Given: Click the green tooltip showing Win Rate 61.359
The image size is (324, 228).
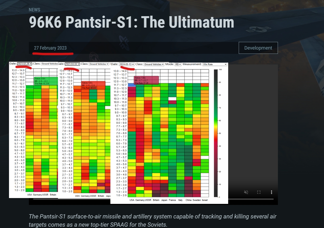Looking at the screenshot, I should 46,81.
